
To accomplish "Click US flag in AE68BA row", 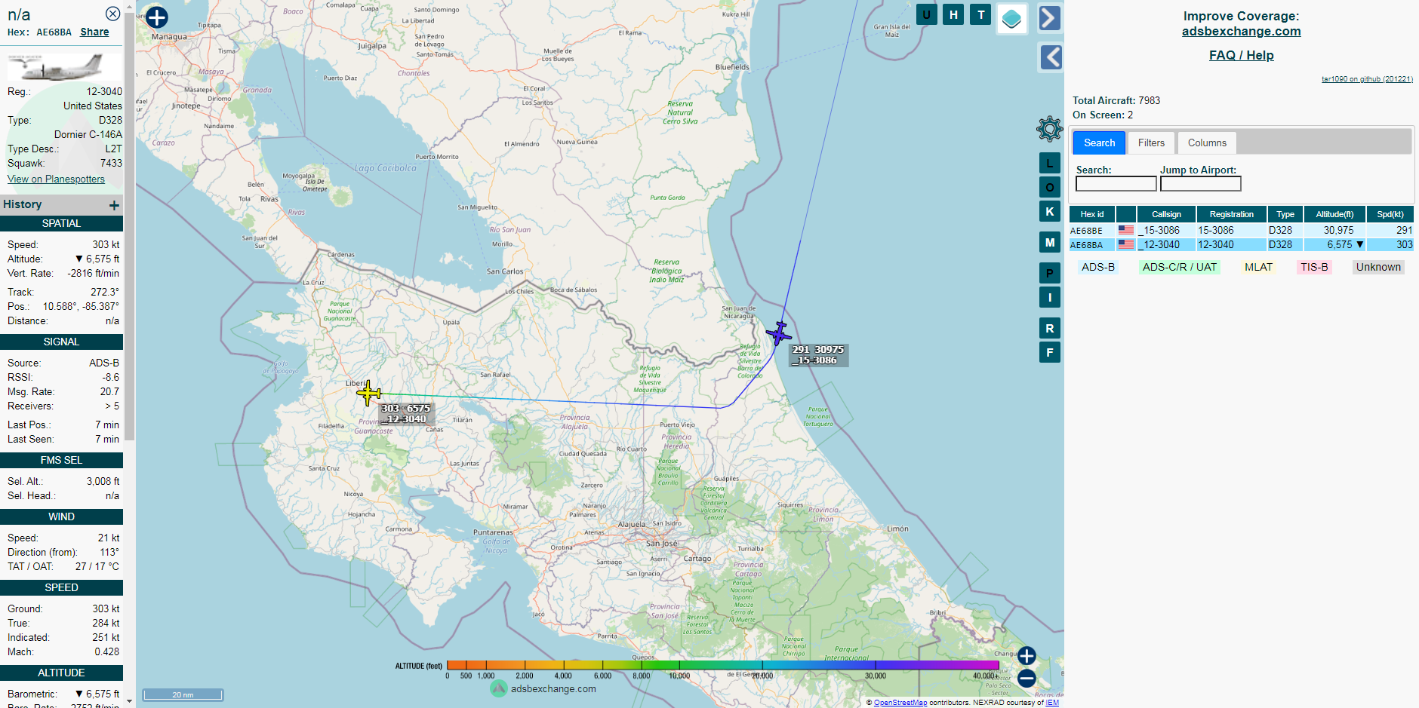I will pyautogui.click(x=1125, y=244).
